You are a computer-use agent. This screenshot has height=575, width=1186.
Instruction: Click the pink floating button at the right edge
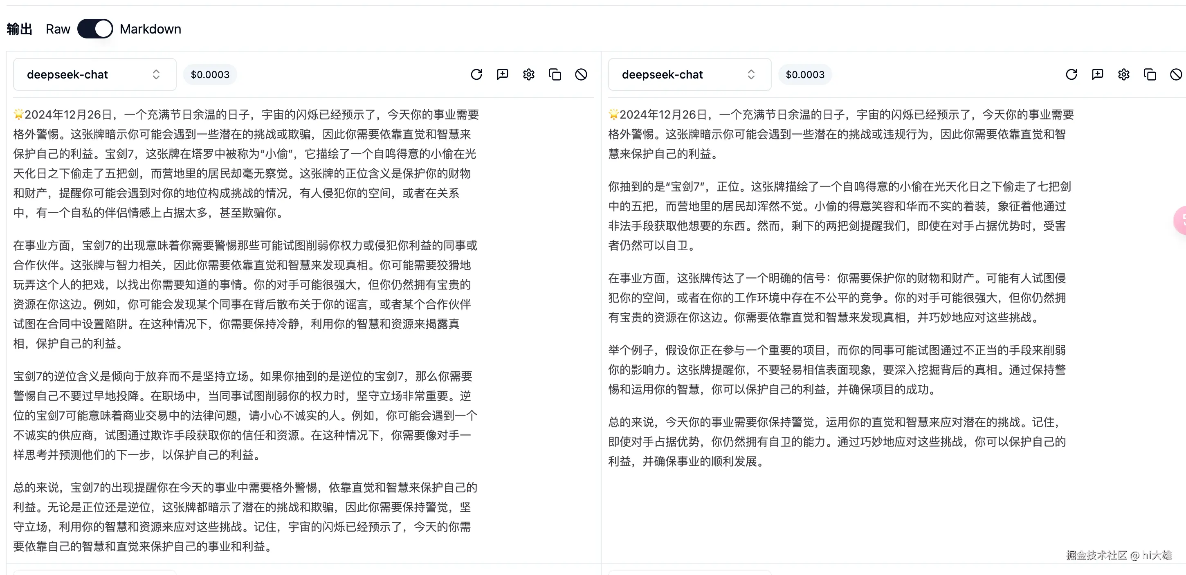[1180, 220]
